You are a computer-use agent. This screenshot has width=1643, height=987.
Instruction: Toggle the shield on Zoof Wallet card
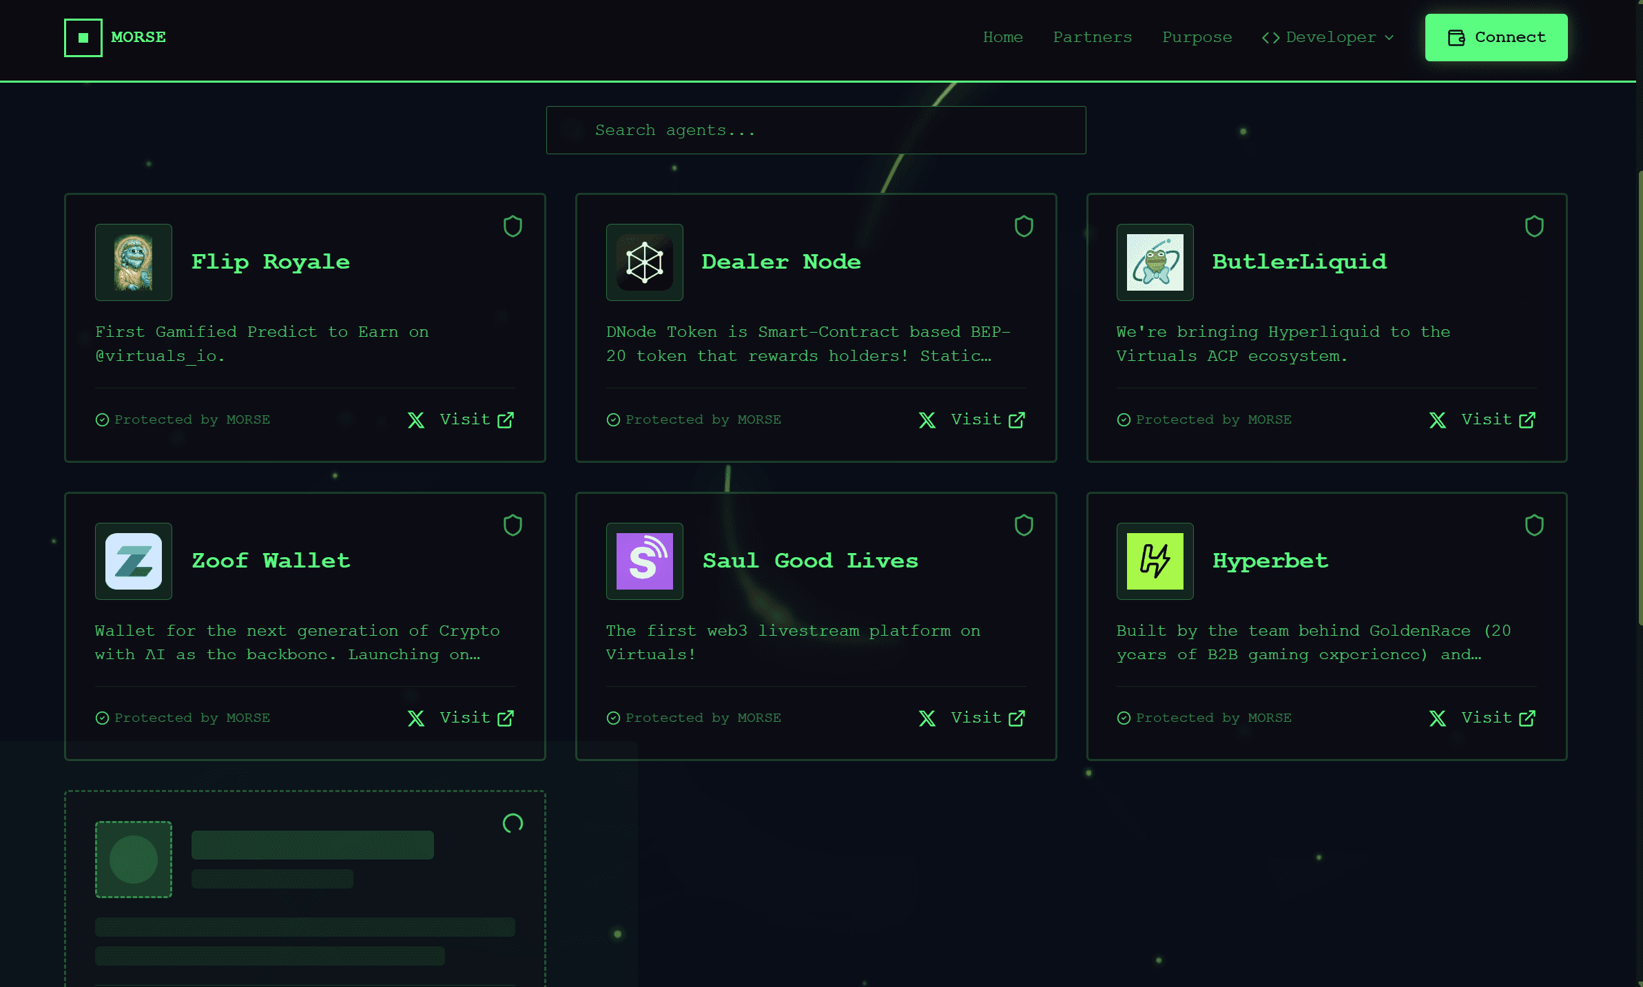(513, 525)
